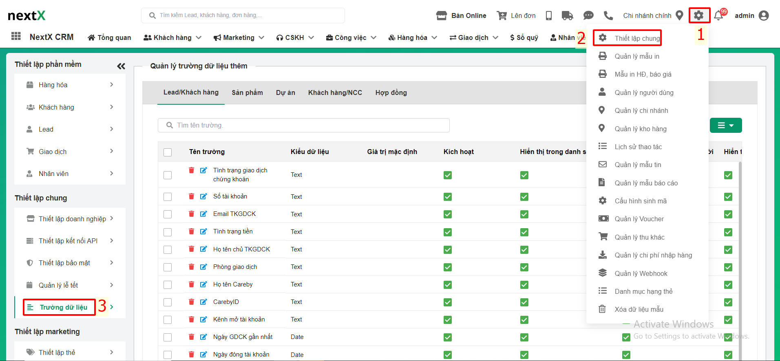Open the apps grid icon beside NextX CRM
The image size is (780, 361).
click(16, 36)
